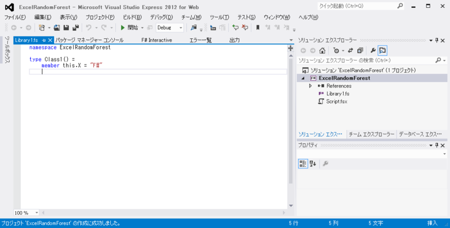Open the ツールボックス side panel
The height and width of the screenshot is (228, 450).
(x=7, y=49)
